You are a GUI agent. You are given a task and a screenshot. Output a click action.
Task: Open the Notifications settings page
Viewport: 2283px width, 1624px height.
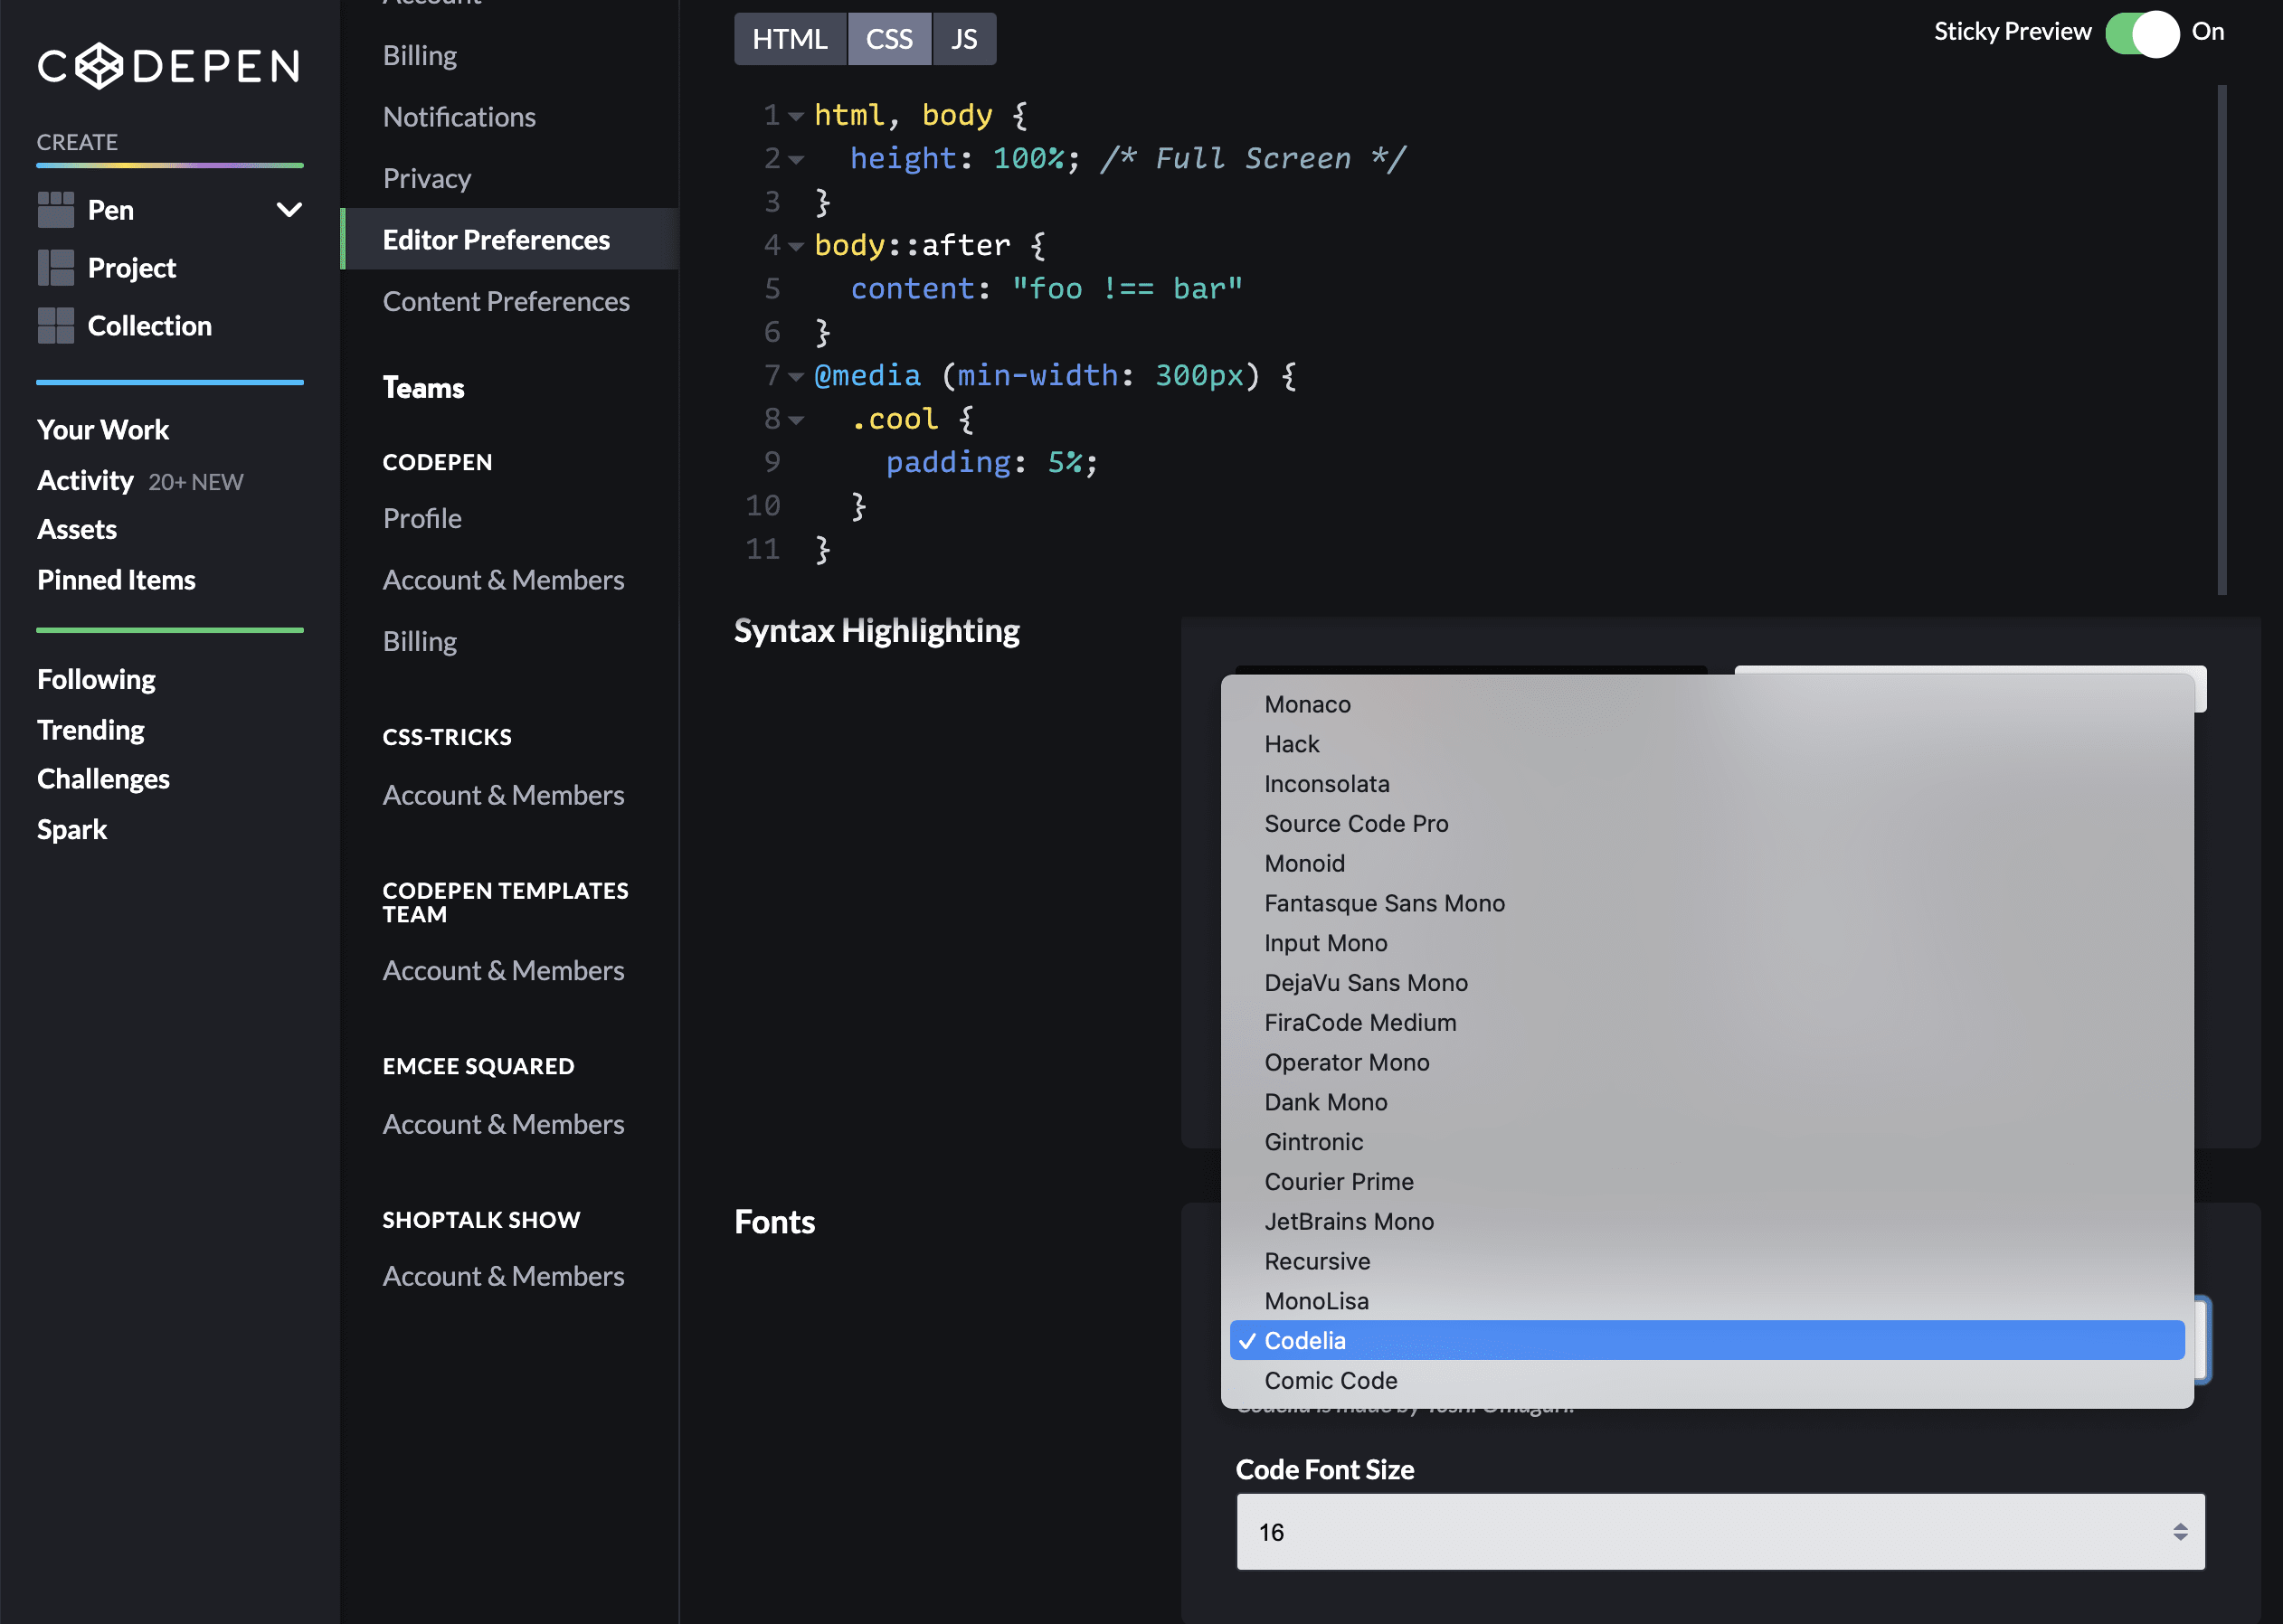point(459,117)
